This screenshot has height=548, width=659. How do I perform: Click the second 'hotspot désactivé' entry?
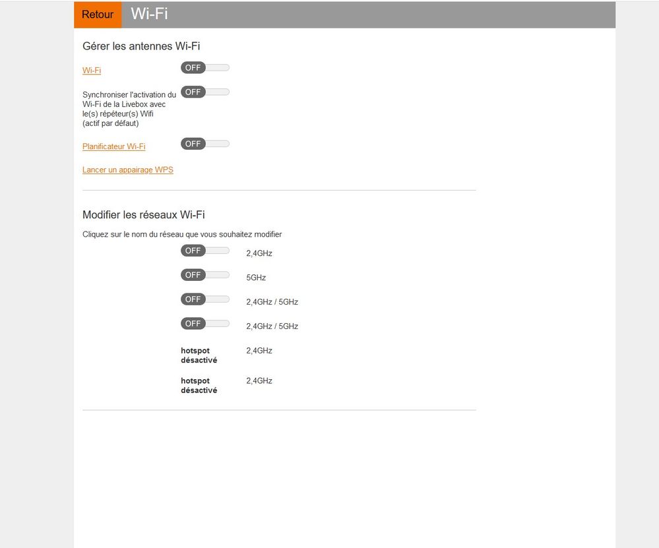199,385
